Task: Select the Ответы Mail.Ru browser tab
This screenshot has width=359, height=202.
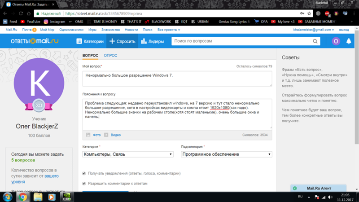Action: 30,4
